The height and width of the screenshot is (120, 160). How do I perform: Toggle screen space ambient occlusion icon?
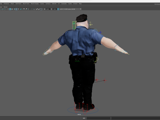click(24, 9)
